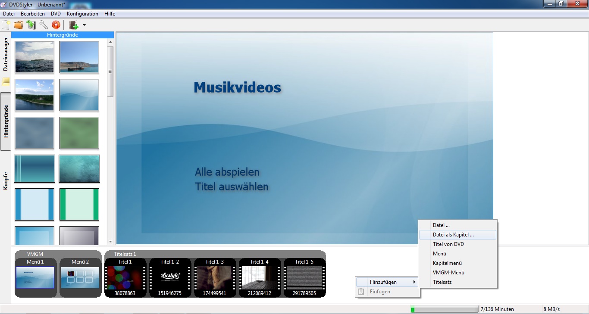The image size is (589, 314).
Task: Open DVD options with the wrench icon
Action: pos(43,25)
